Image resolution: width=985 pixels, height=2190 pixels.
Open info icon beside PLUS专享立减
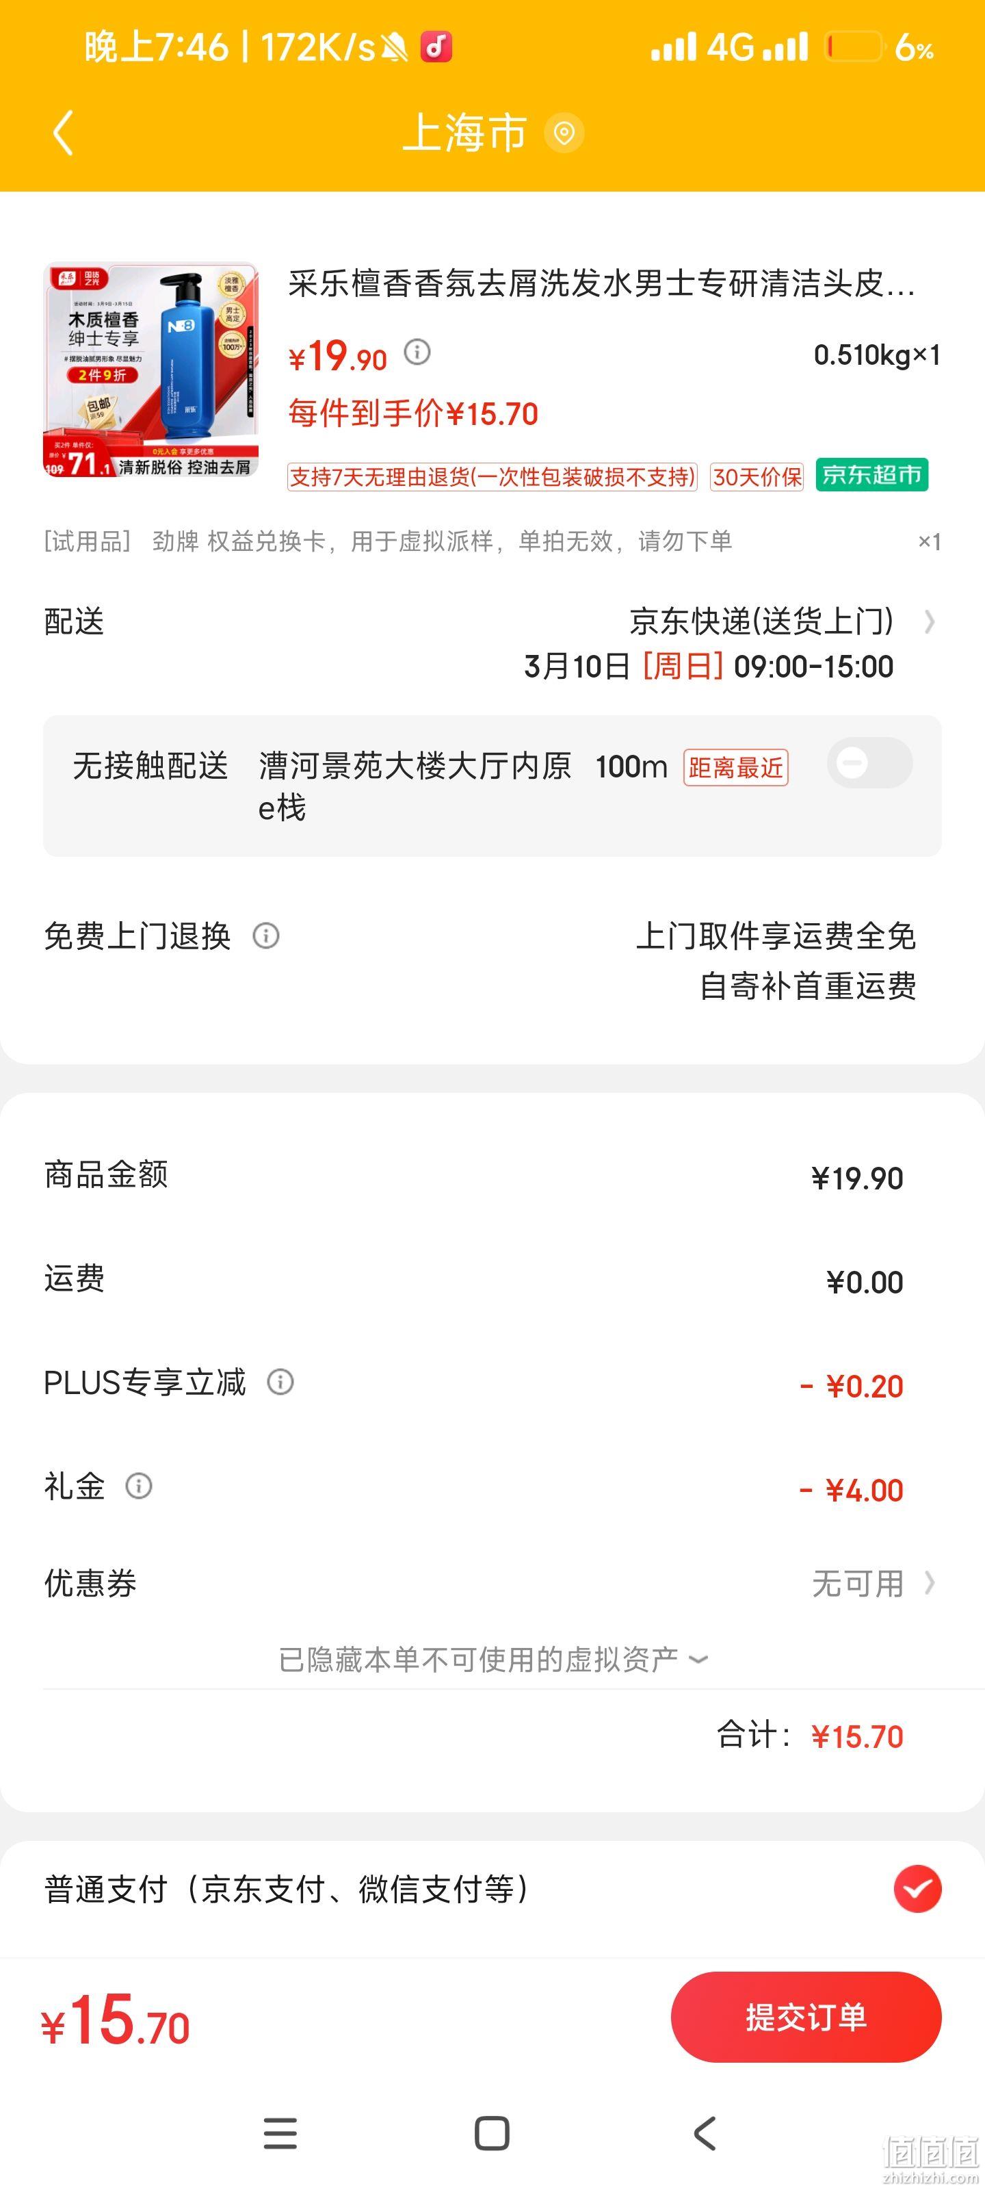[280, 1382]
